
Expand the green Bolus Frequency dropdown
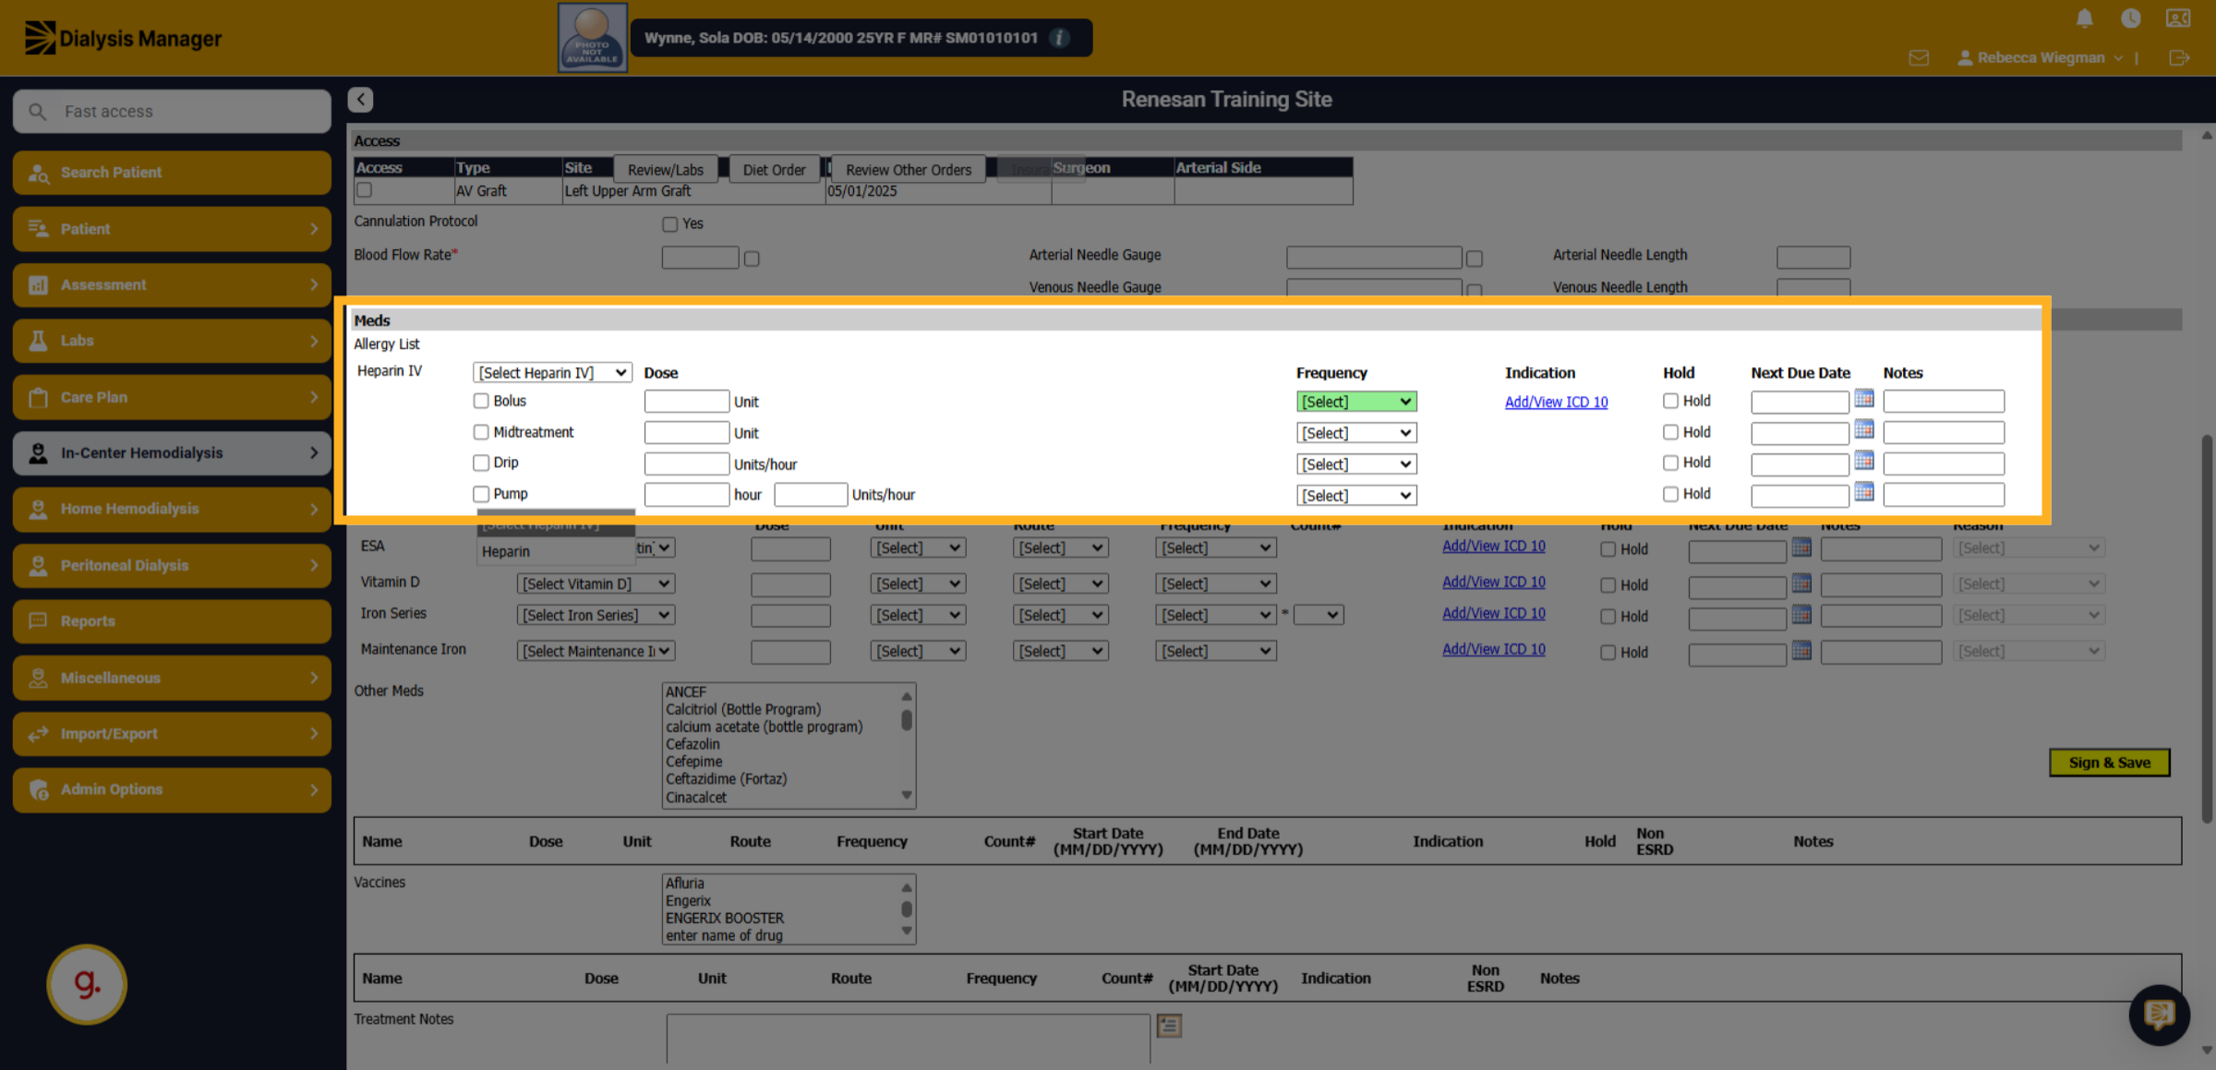tap(1356, 402)
